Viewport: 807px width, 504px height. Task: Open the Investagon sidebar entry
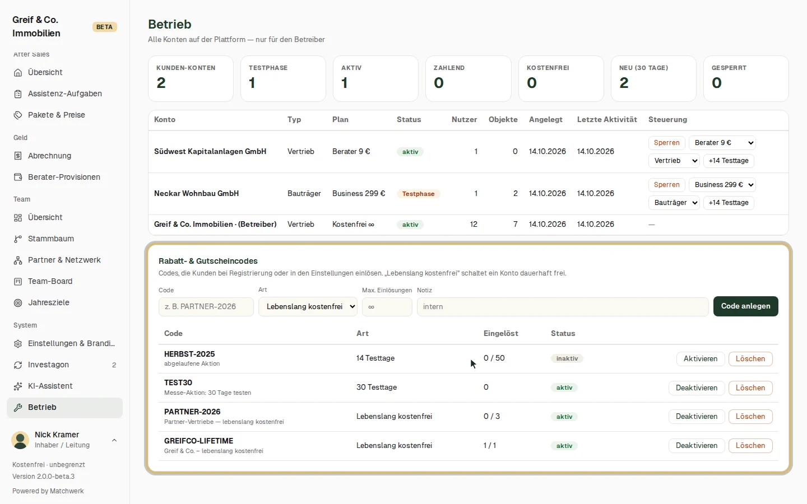point(64,365)
